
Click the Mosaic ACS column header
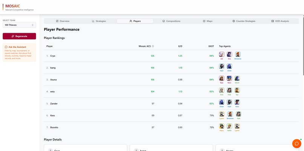145,46
